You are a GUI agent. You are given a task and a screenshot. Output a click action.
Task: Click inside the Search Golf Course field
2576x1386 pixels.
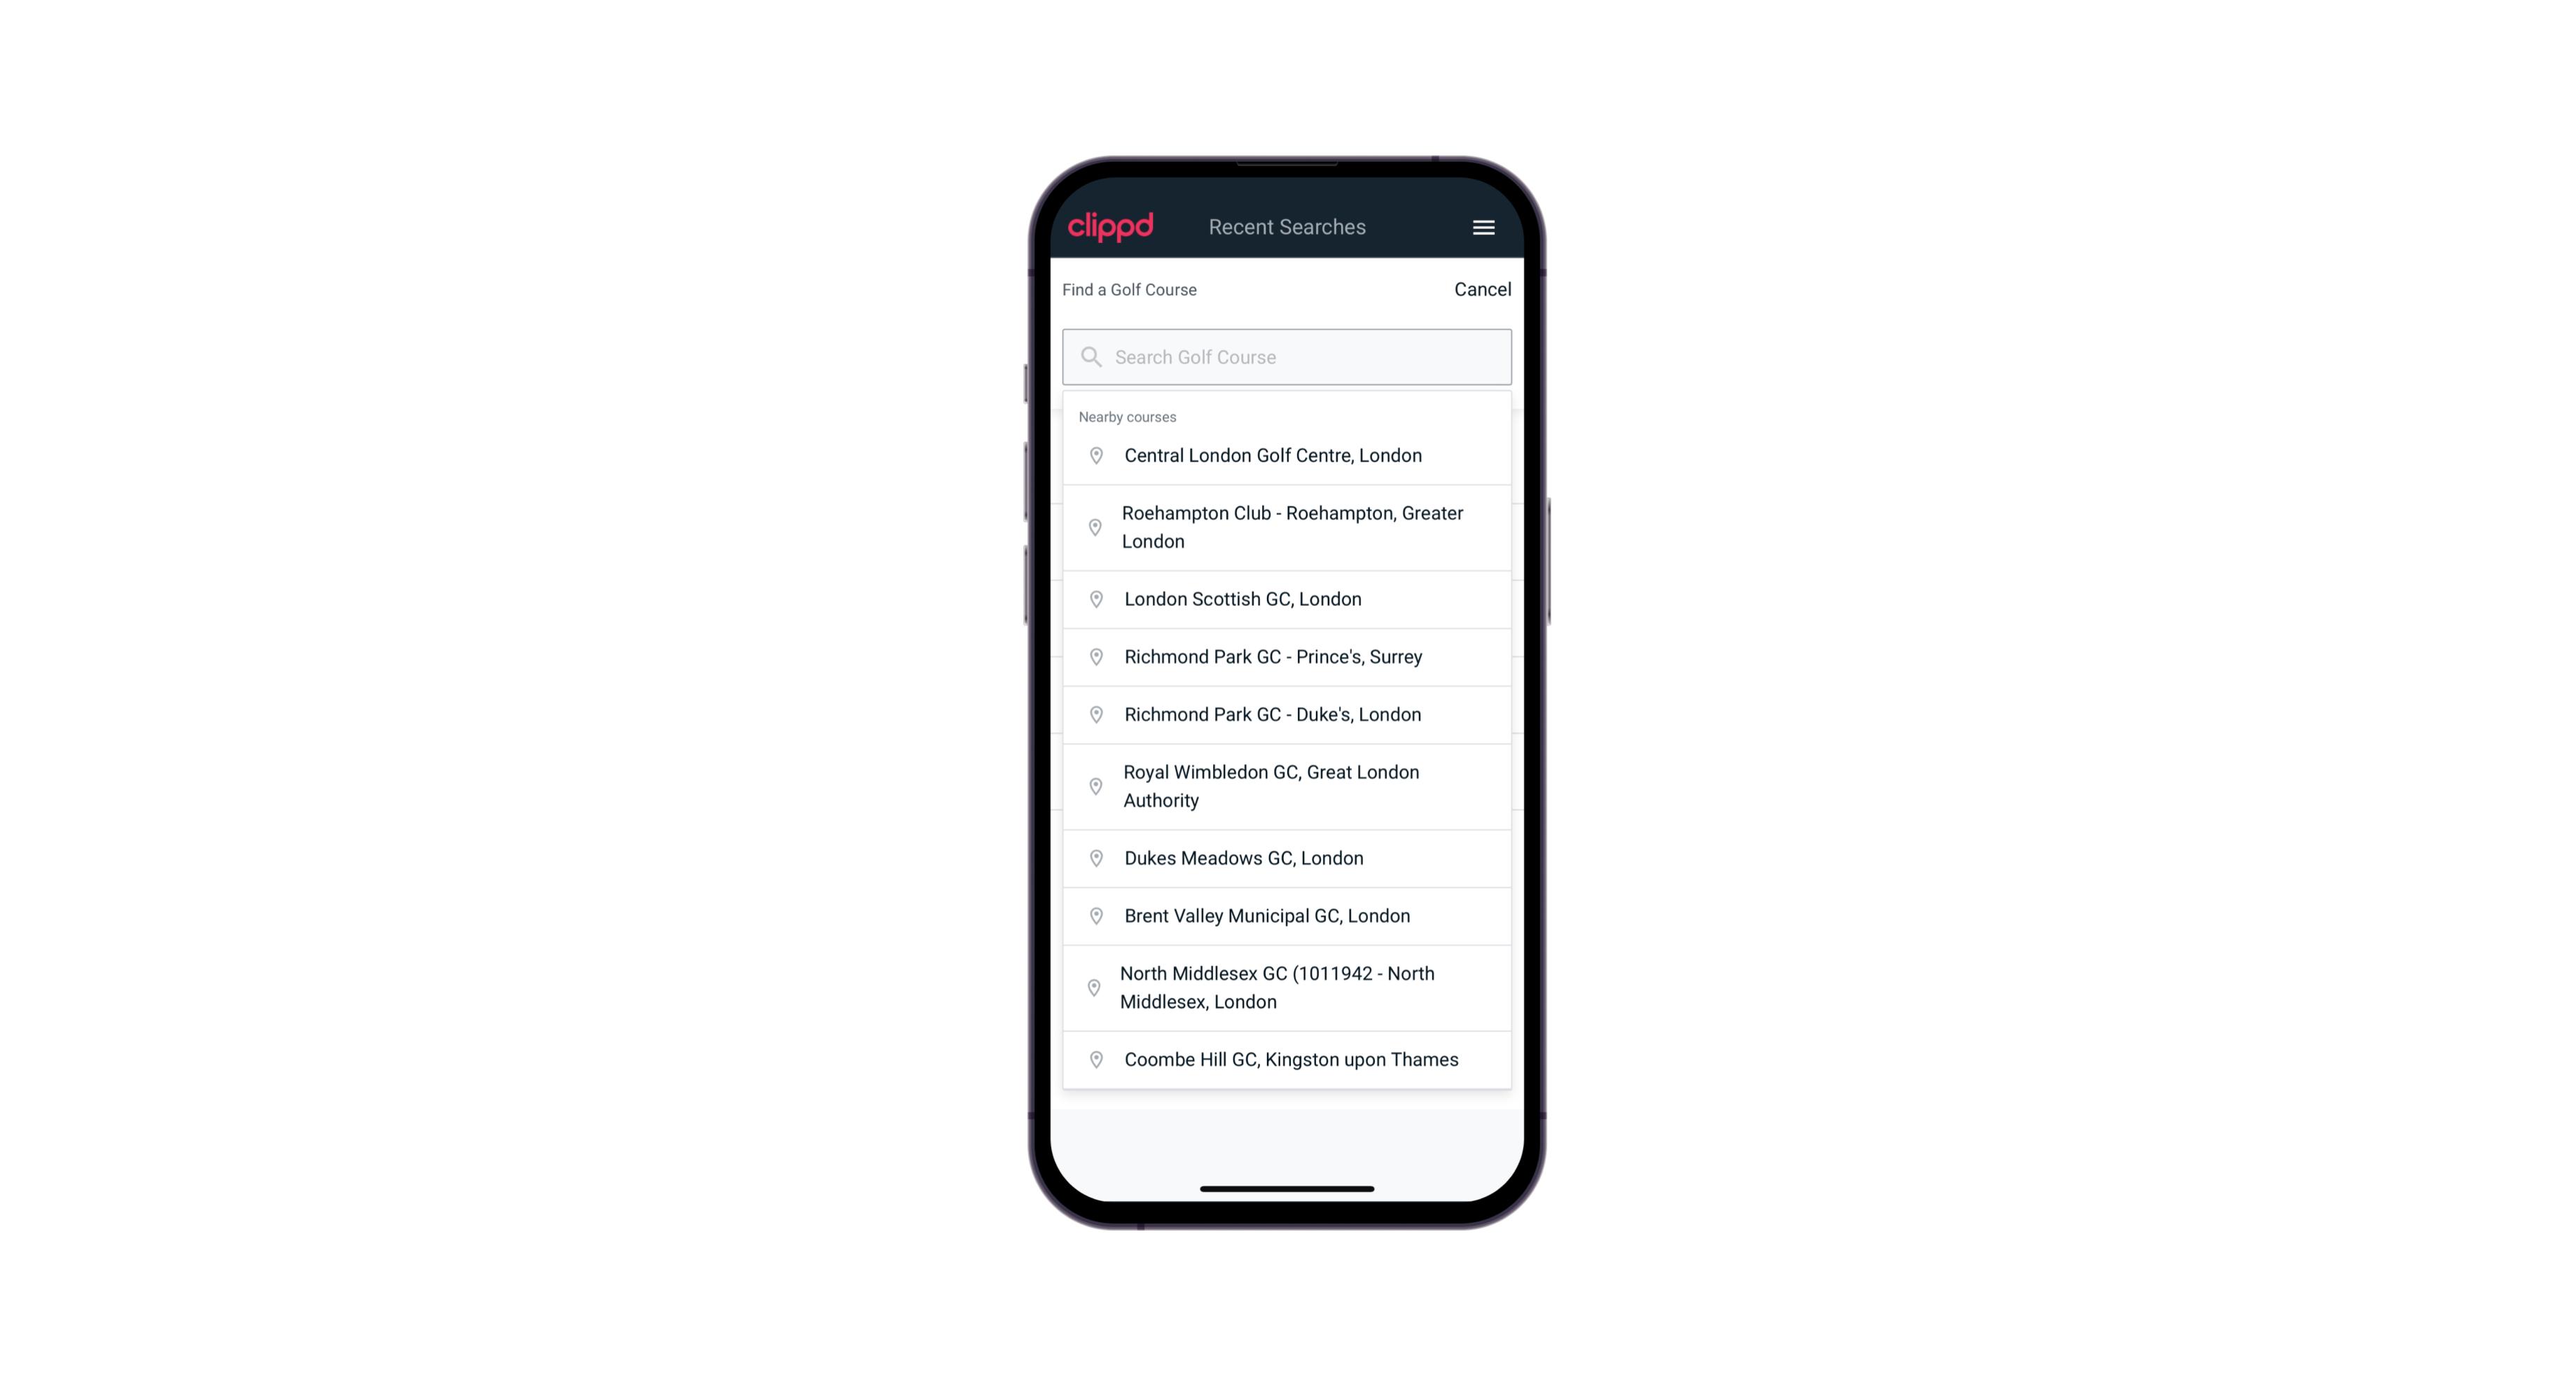[1287, 356]
